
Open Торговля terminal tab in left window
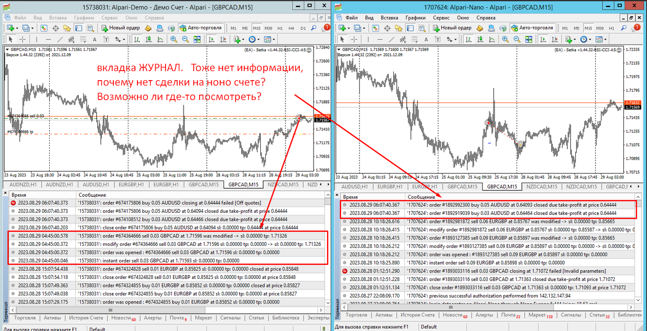click(x=25, y=317)
